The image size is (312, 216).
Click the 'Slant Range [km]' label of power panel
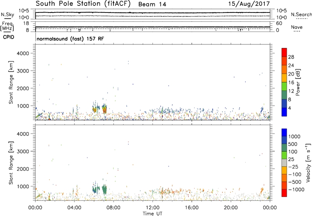pyautogui.click(x=11, y=82)
